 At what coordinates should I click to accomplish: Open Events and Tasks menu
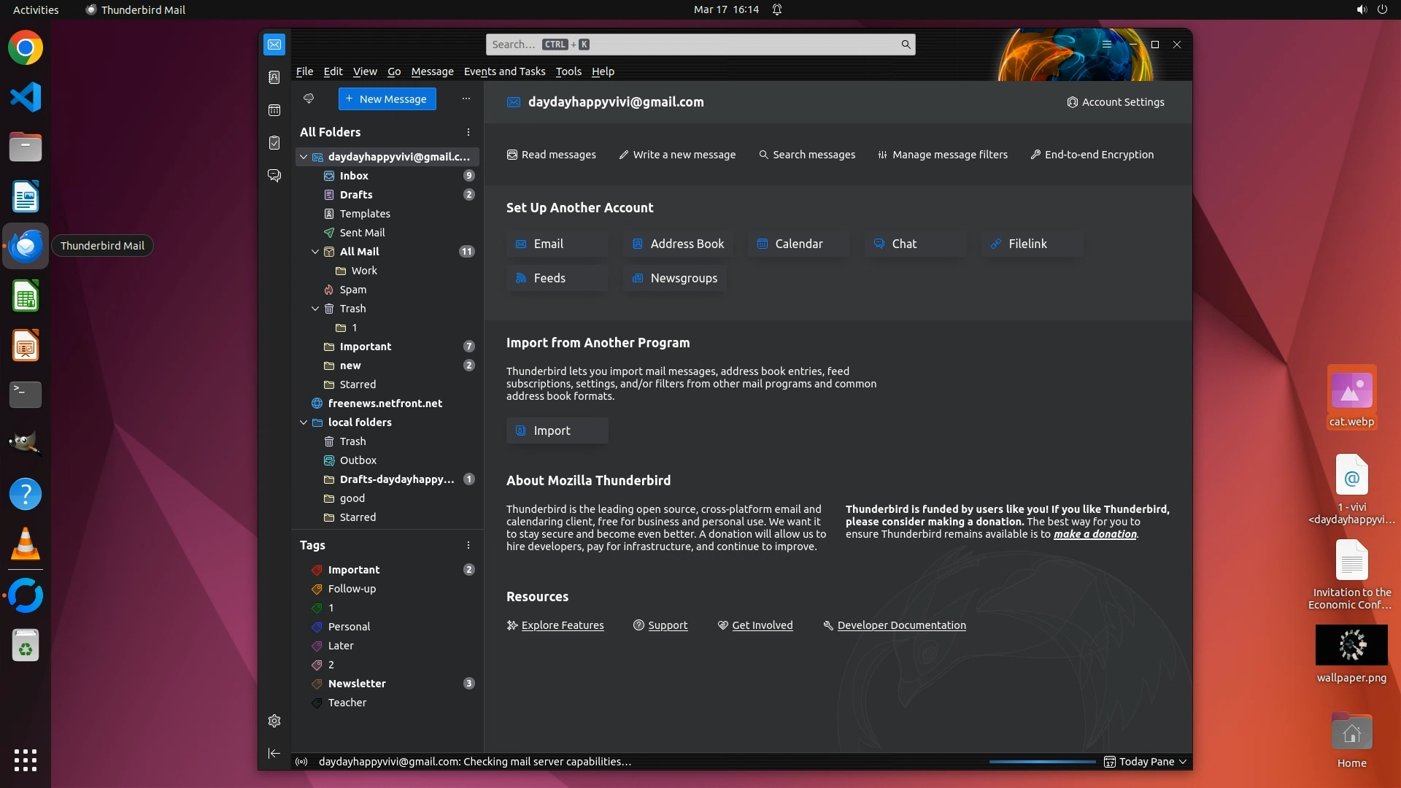(x=504, y=72)
